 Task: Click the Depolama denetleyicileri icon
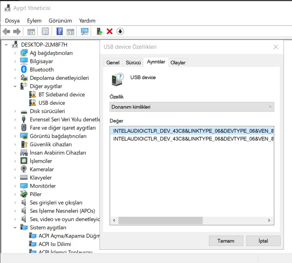coord(24,78)
